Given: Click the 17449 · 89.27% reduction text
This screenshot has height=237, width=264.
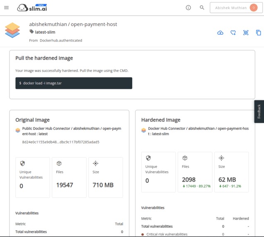Looking at the screenshot, I should coord(196,186).
